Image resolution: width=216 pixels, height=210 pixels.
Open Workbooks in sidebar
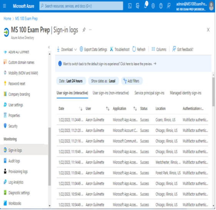click(15, 203)
